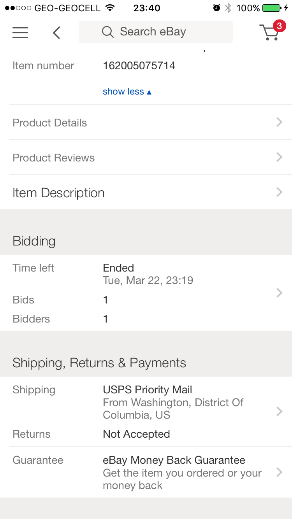Tap the item number 162005075714
This screenshot has height=519, width=292.
[x=139, y=66]
